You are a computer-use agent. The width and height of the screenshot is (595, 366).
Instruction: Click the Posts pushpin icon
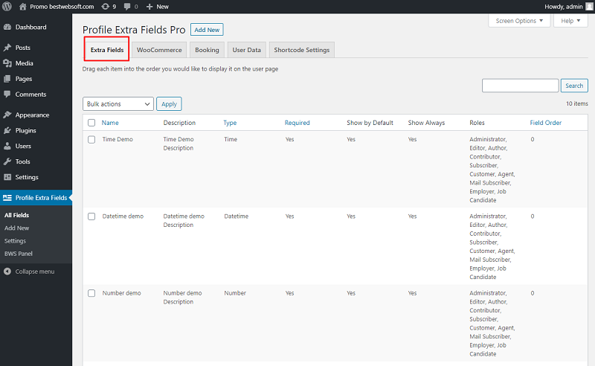pos(7,48)
